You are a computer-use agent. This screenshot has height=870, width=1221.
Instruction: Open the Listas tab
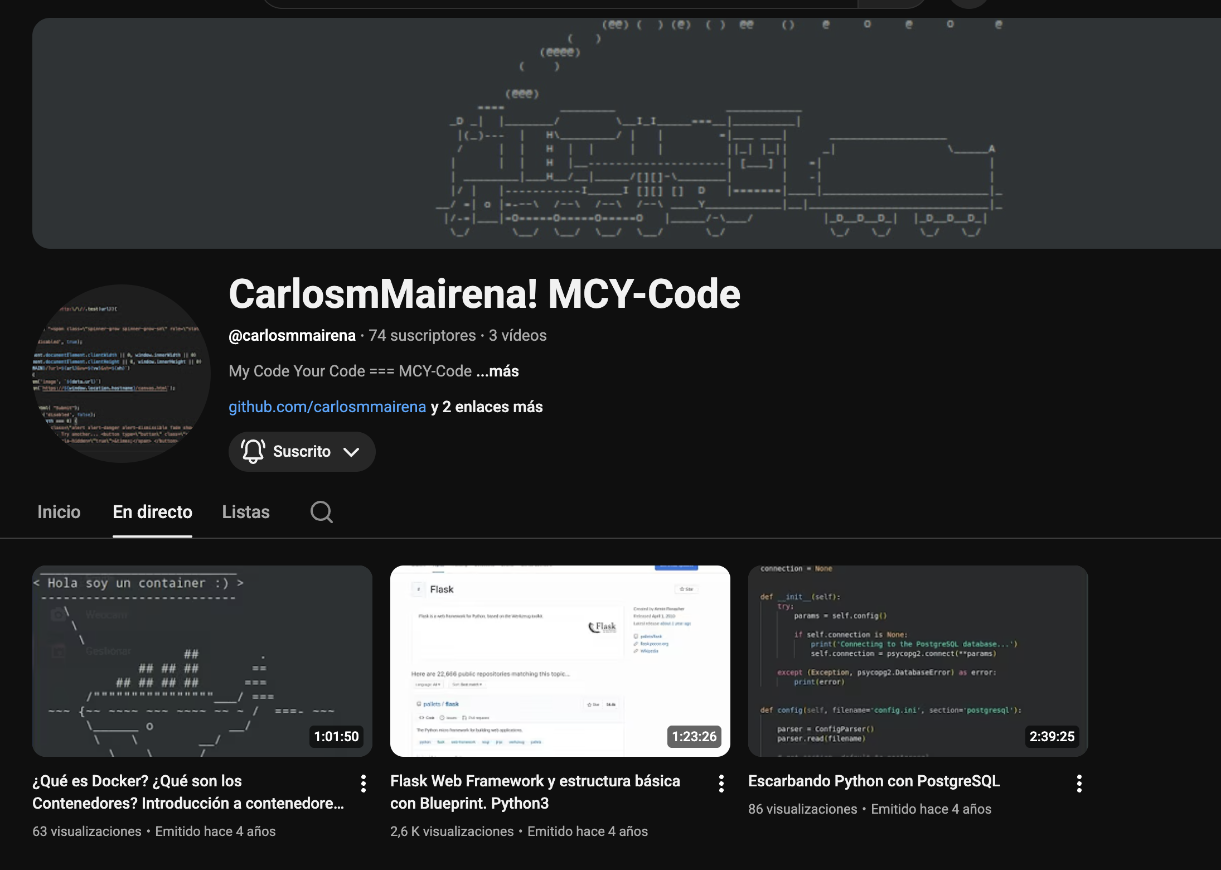pyautogui.click(x=246, y=511)
